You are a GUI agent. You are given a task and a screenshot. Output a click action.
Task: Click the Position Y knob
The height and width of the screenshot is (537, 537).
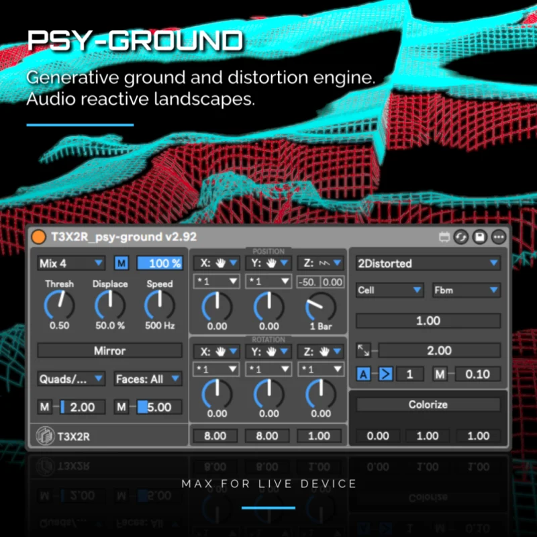[269, 307]
